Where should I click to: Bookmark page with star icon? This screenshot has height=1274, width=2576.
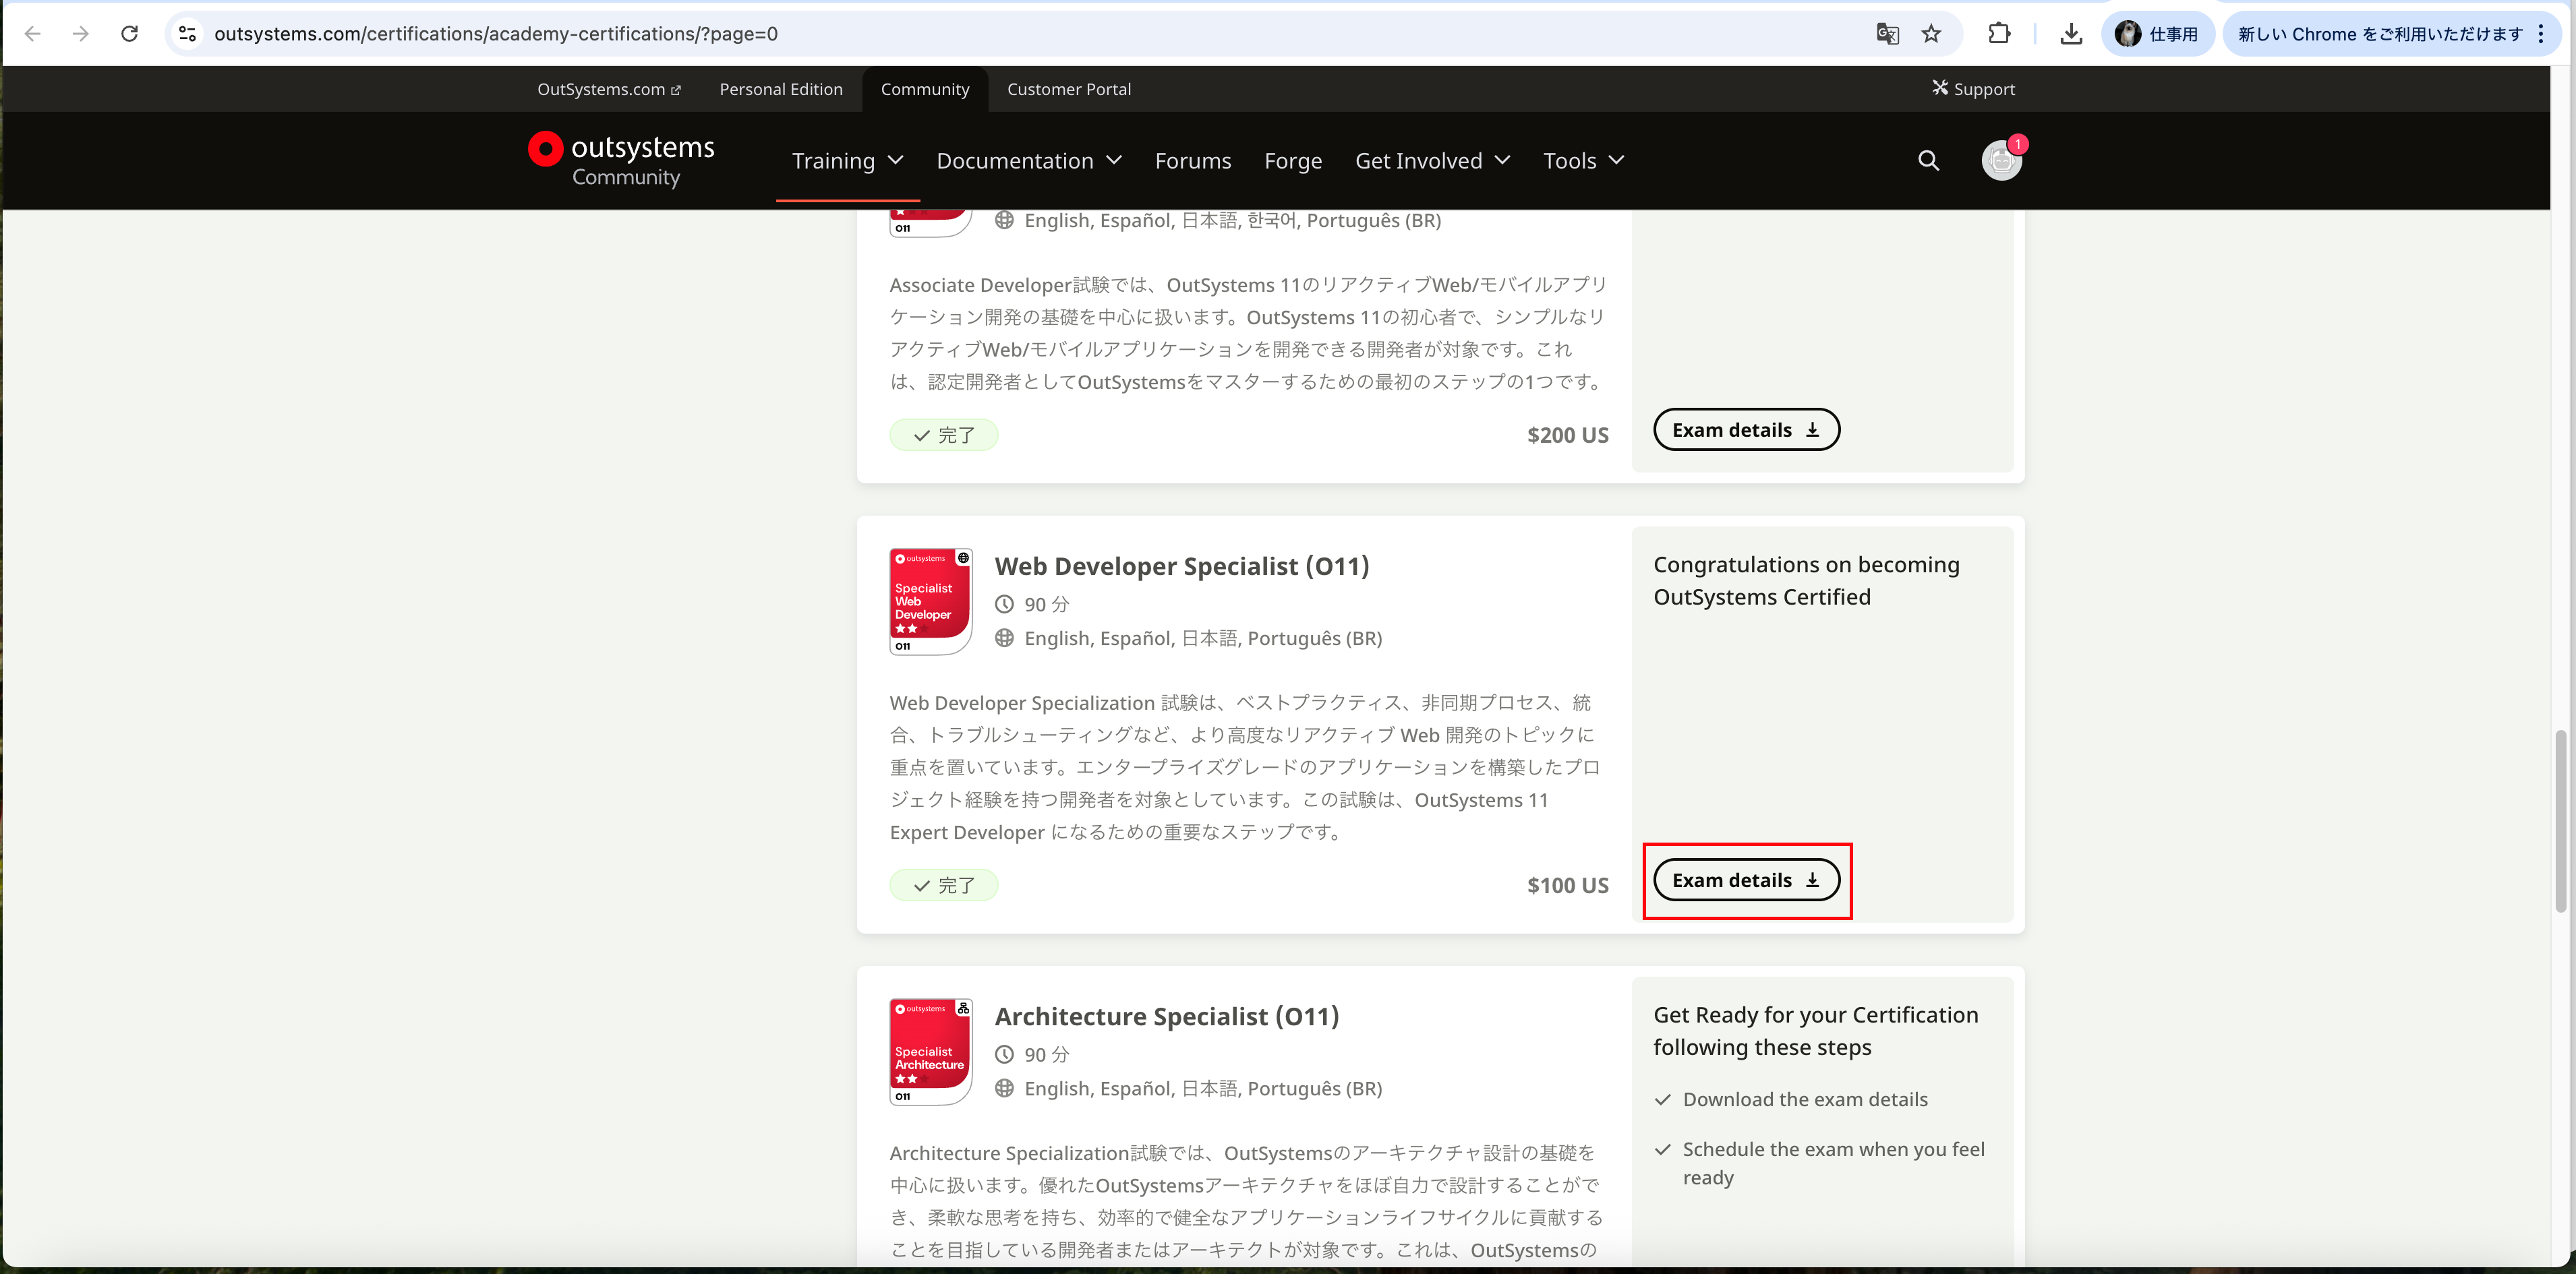[x=1931, y=34]
